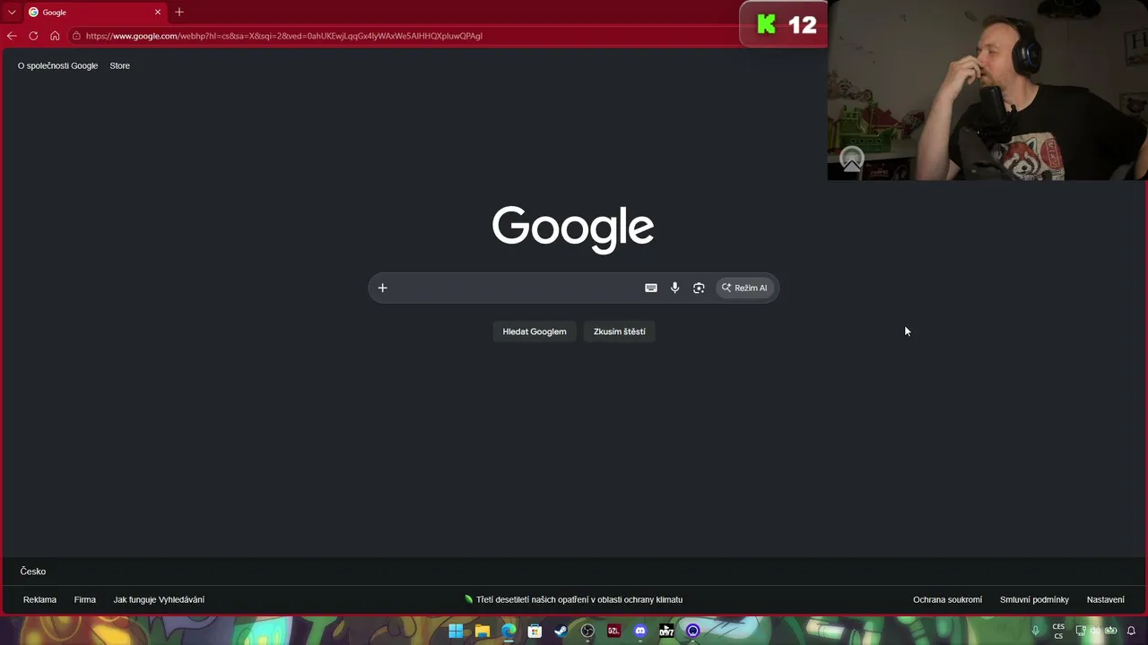Reload the current page
This screenshot has height=645, width=1148.
click(33, 36)
